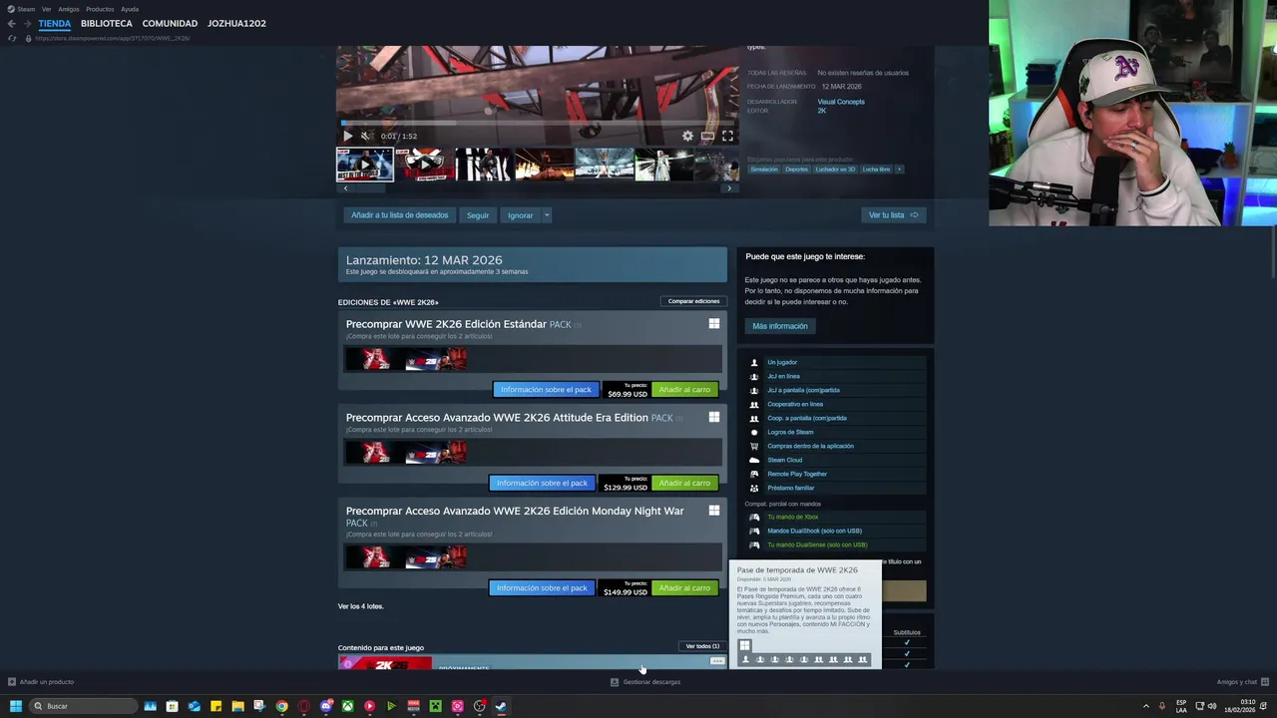Toggle theater mode in video player
This screenshot has width=1277, height=718.
[707, 136]
